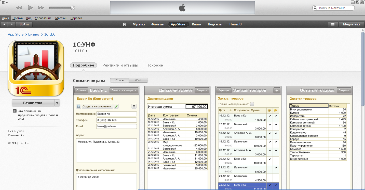Click Бизнес in the breadcrumb
This screenshot has height=190, width=365.
coord(34,34)
